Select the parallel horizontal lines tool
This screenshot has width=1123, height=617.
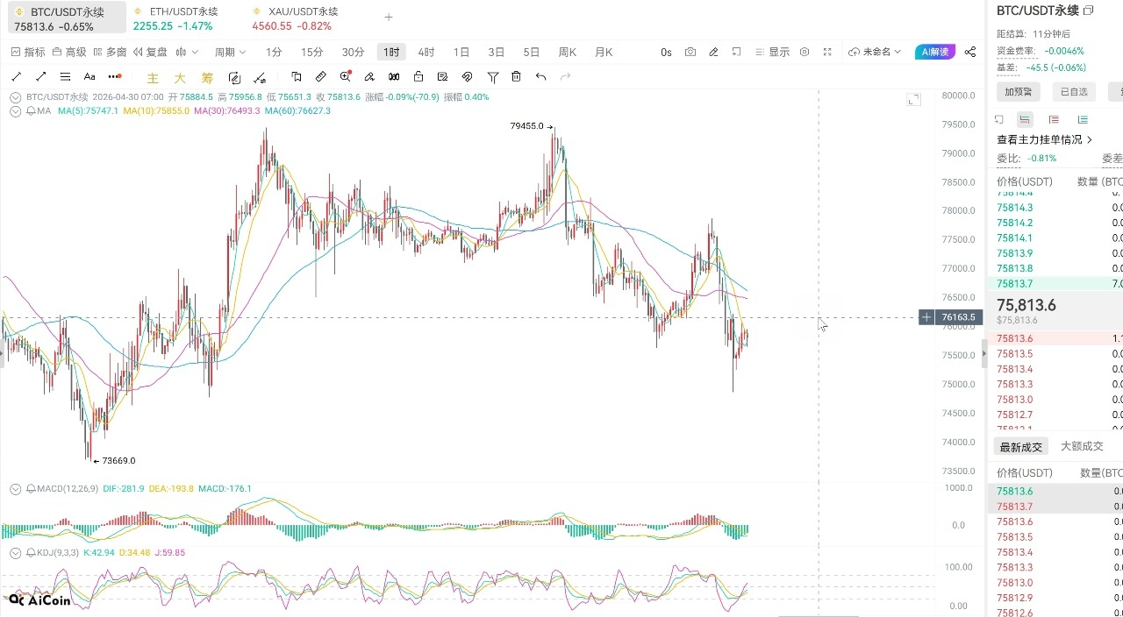tap(65, 77)
